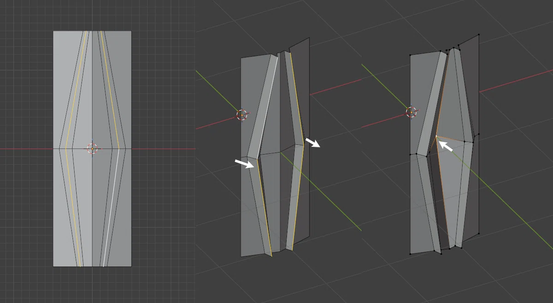553x303 pixels.
Task: Click the 3D cursor beside the vertex-mode mesh
Action: 411,112
